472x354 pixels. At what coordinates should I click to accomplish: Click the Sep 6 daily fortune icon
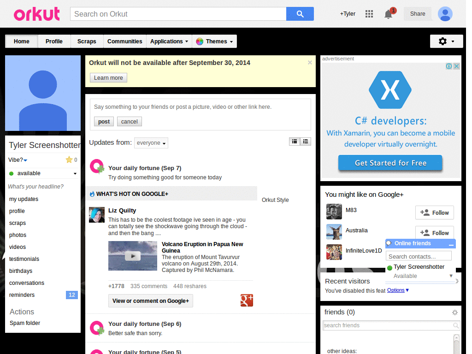point(97,328)
